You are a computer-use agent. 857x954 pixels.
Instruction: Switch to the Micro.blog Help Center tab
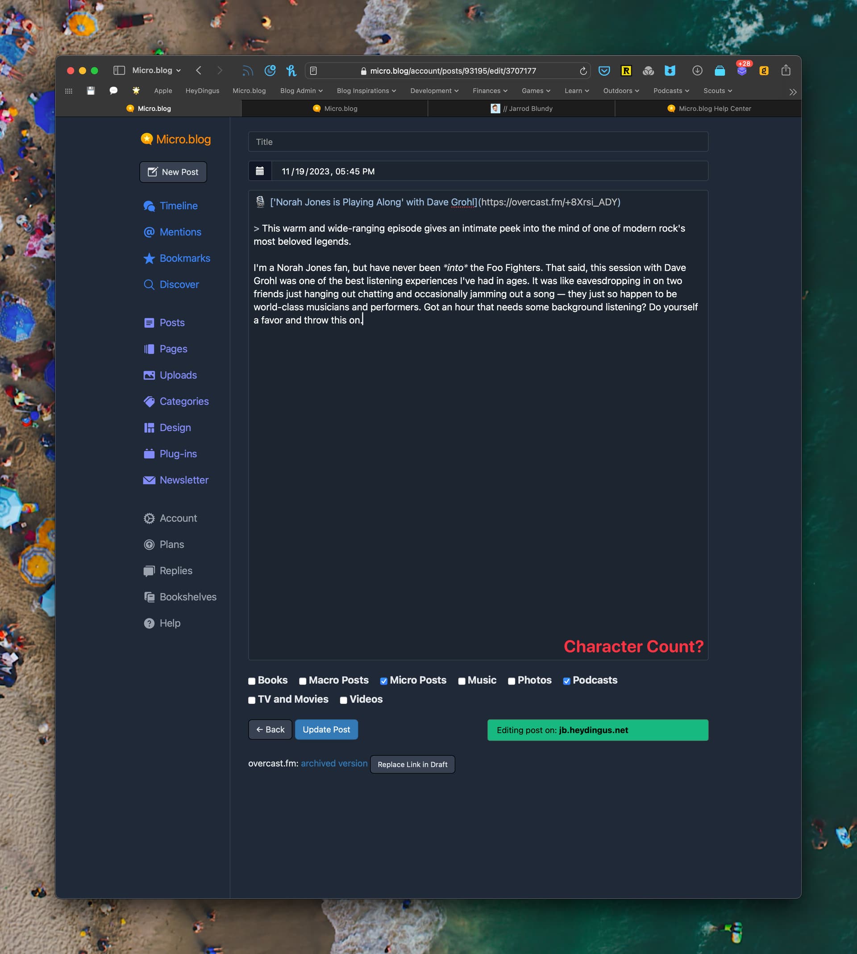click(708, 109)
